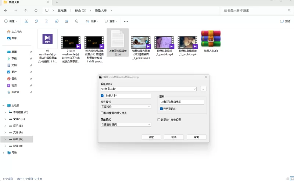
Task: Open the 下载 folder in the sidebar
Action: pyautogui.click(x=14, y=58)
